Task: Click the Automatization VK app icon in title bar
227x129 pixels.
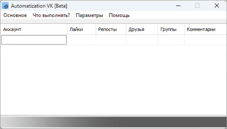Action: click(x=5, y=6)
